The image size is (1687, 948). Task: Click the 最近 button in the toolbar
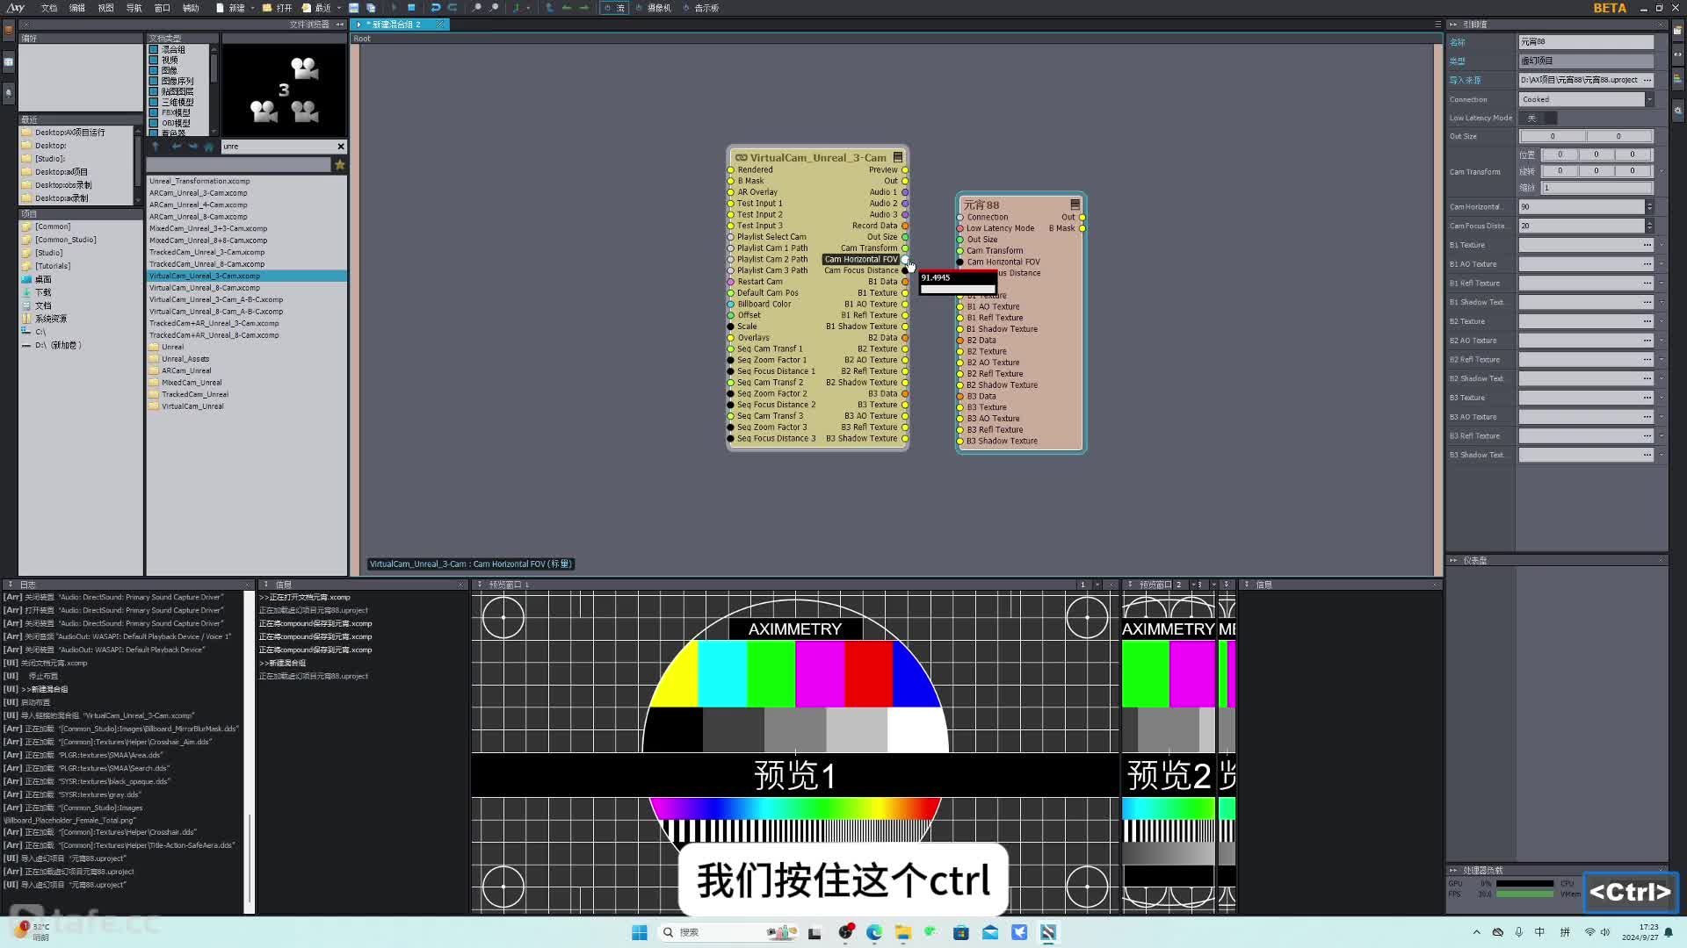coord(317,8)
